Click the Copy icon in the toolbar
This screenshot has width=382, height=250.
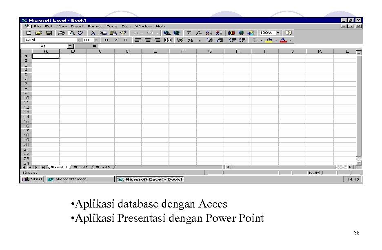tap(103, 33)
